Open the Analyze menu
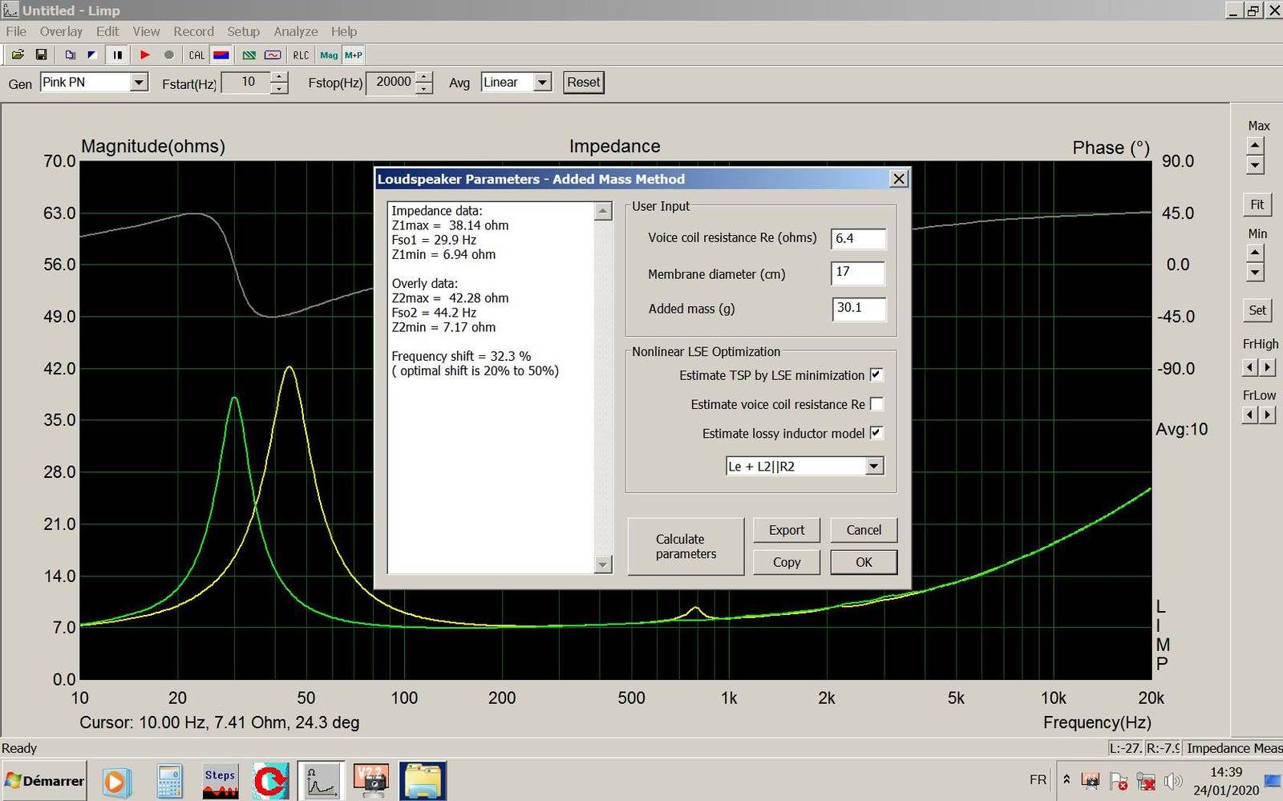 tap(295, 31)
